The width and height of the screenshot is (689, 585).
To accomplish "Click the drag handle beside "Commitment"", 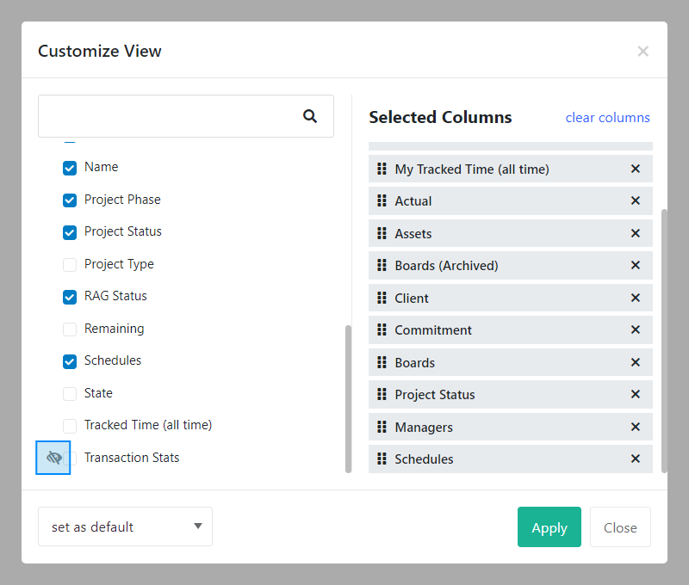I will (x=382, y=329).
